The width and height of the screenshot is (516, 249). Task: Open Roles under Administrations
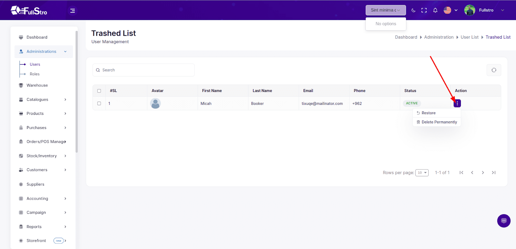[x=35, y=74]
